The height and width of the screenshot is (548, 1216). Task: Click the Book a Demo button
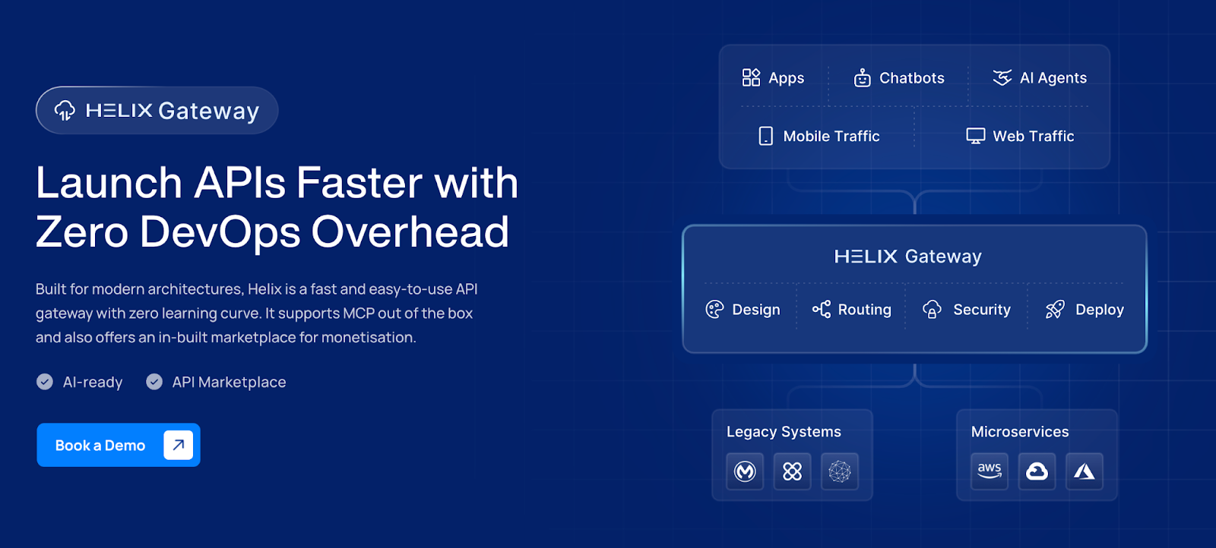pyautogui.click(x=119, y=445)
